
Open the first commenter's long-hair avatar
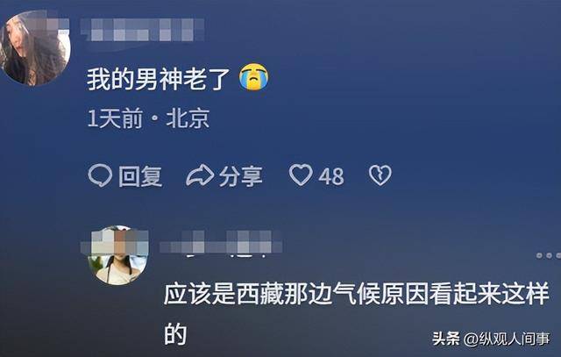click(x=35, y=48)
